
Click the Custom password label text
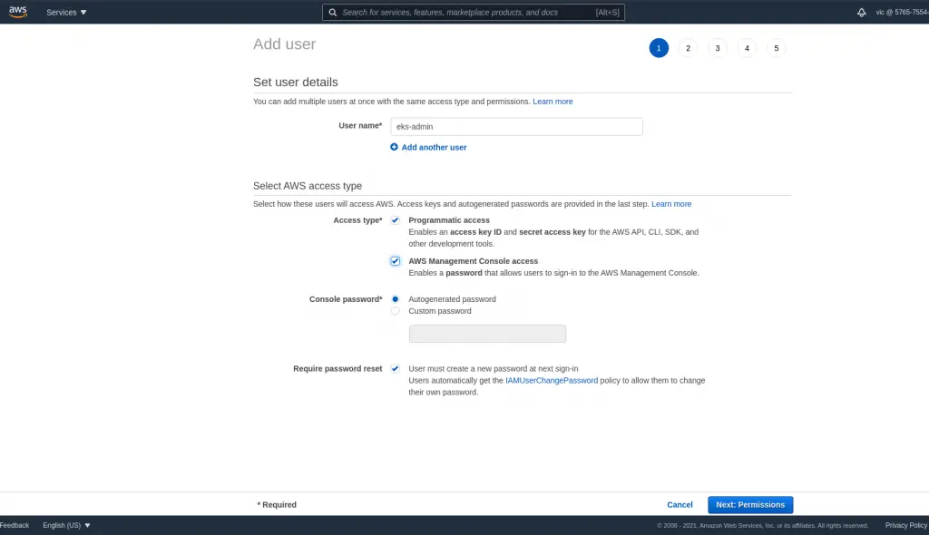[x=440, y=311]
